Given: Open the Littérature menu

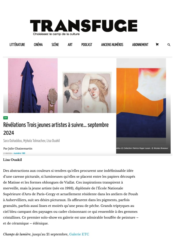Looking at the screenshot, I should click(x=17, y=45).
